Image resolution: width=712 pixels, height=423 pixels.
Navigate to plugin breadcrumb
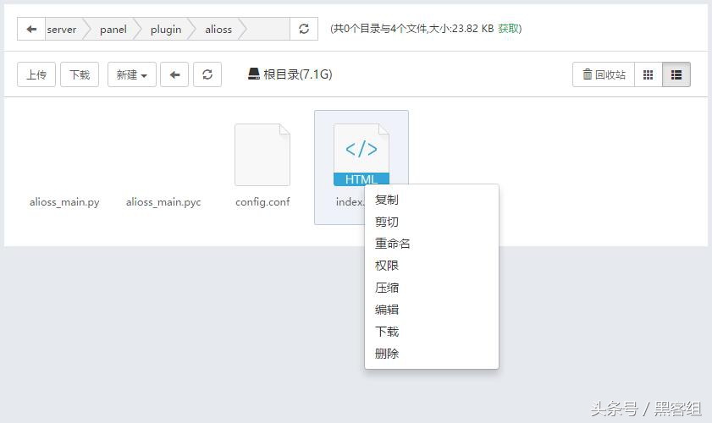166,30
